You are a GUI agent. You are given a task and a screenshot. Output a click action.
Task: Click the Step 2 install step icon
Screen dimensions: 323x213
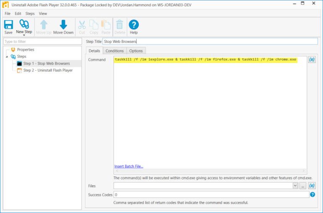coord(19,71)
